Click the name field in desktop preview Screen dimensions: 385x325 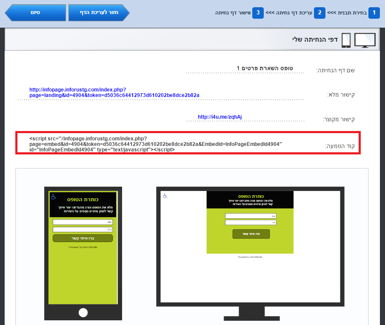(251, 216)
